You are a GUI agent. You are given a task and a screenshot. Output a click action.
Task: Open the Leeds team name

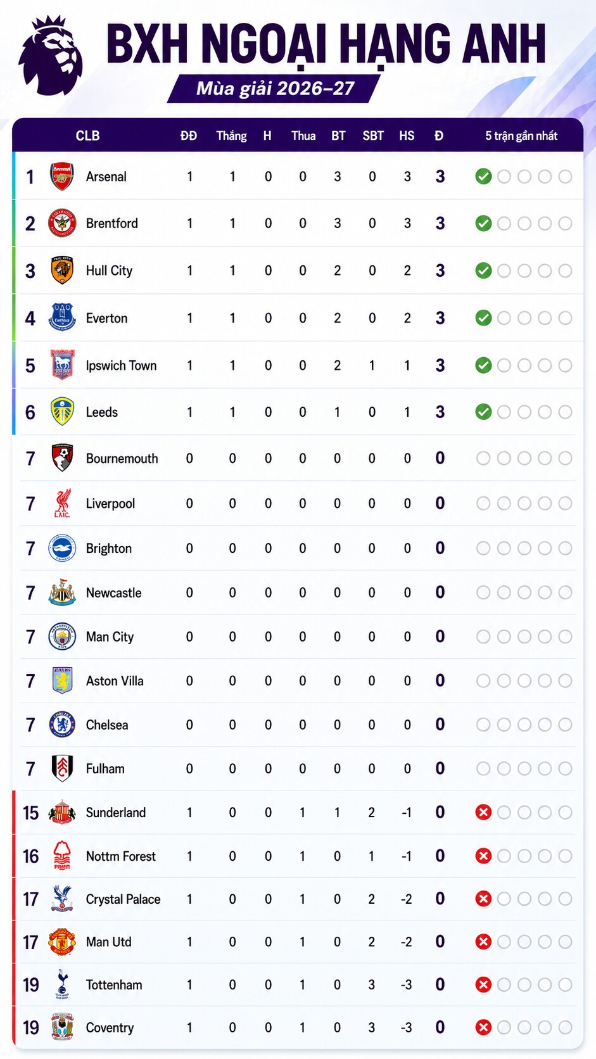pyautogui.click(x=102, y=412)
